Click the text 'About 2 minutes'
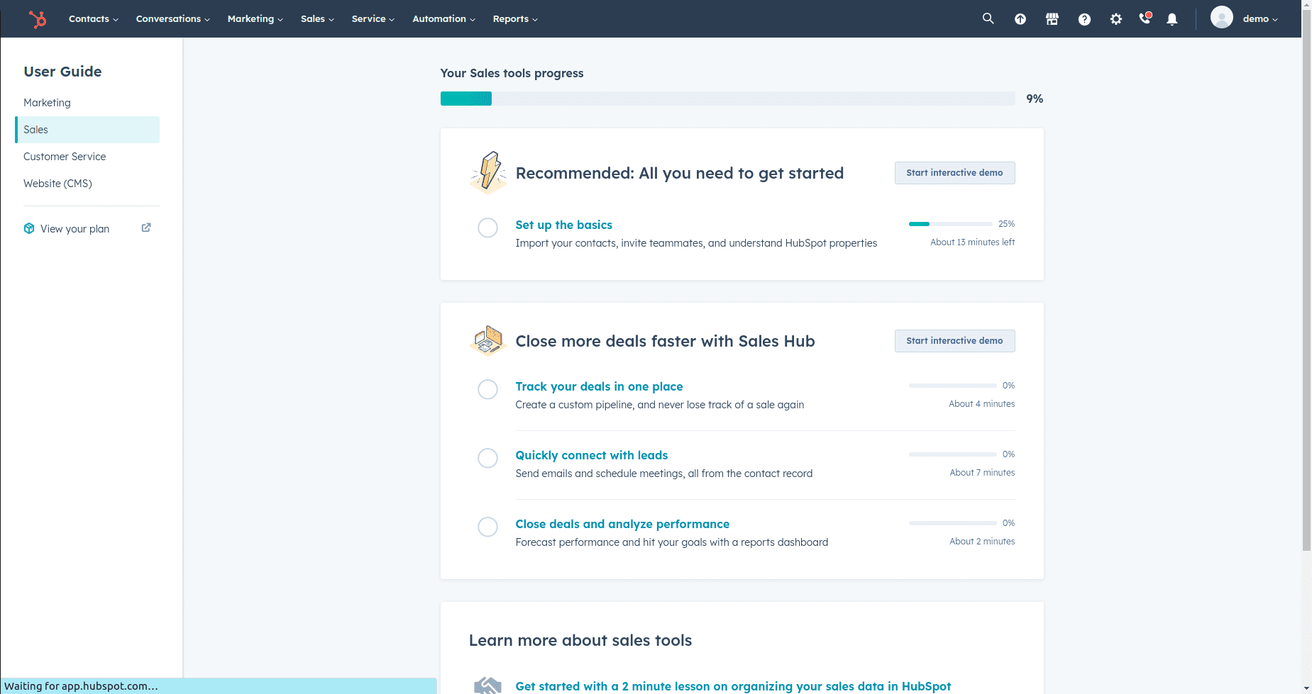The height and width of the screenshot is (694, 1312). [982, 542]
